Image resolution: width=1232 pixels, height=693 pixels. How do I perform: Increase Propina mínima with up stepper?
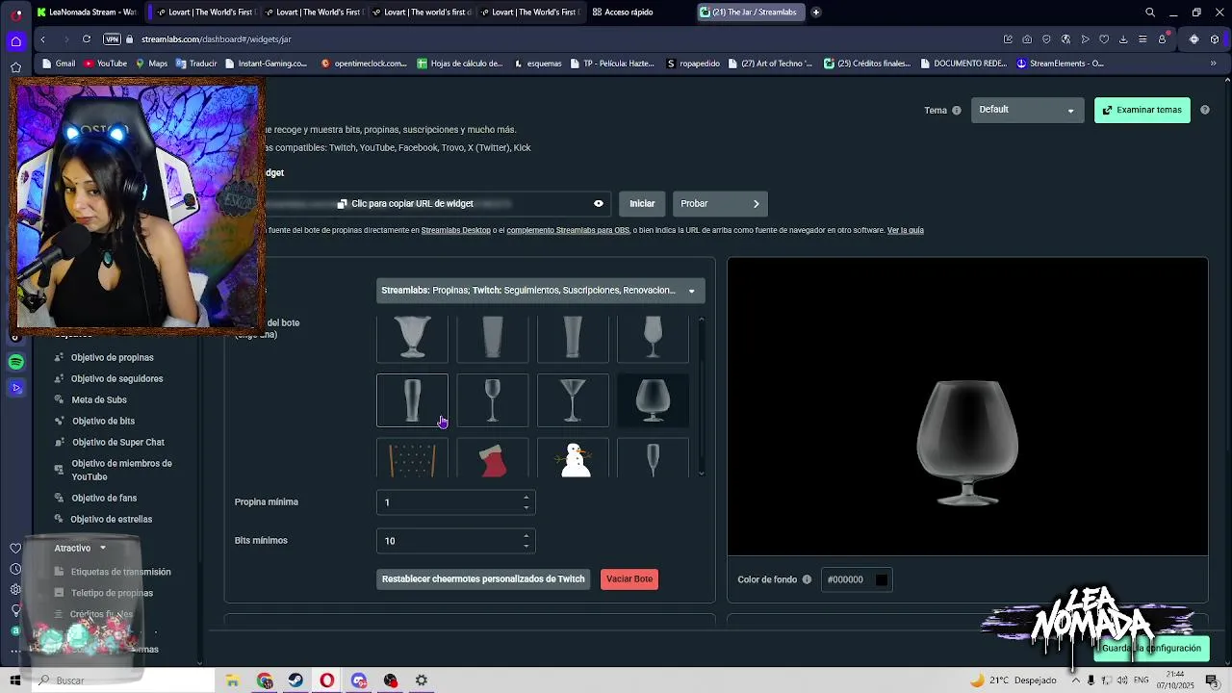pyautogui.click(x=526, y=497)
